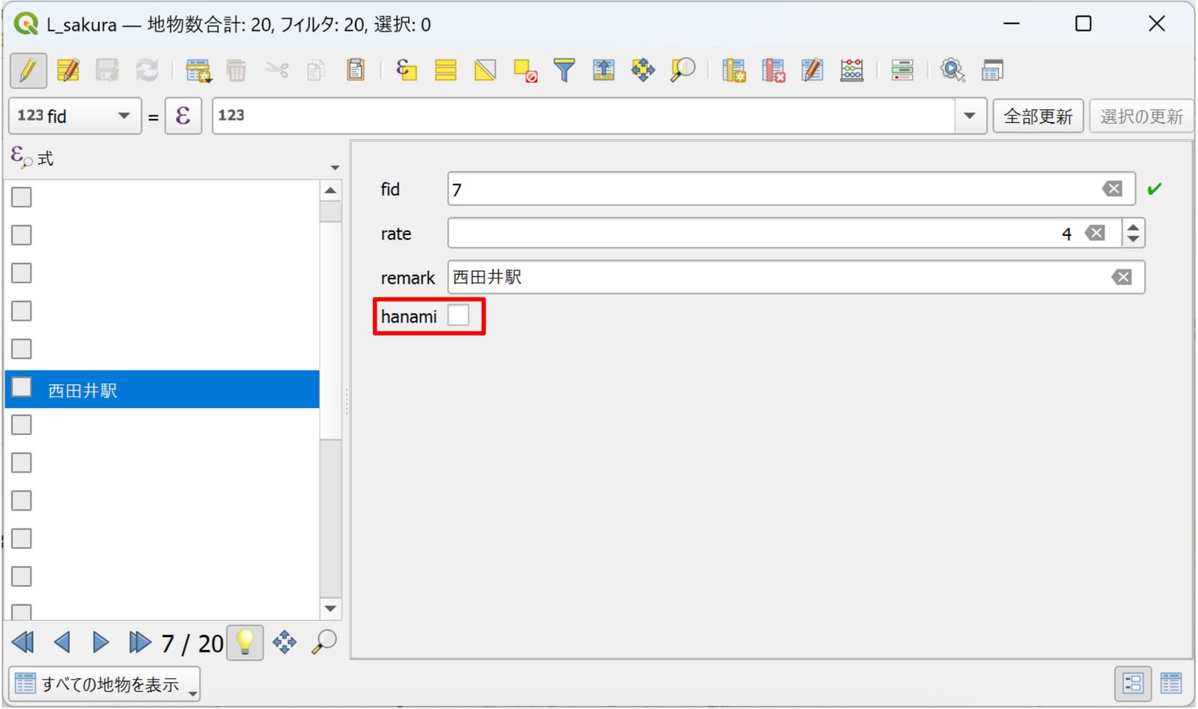
Task: Add a new feature icon
Action: [x=198, y=71]
